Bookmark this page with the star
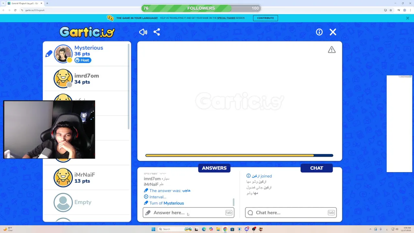Screen dimensions: 414x233 tap(391, 10)
